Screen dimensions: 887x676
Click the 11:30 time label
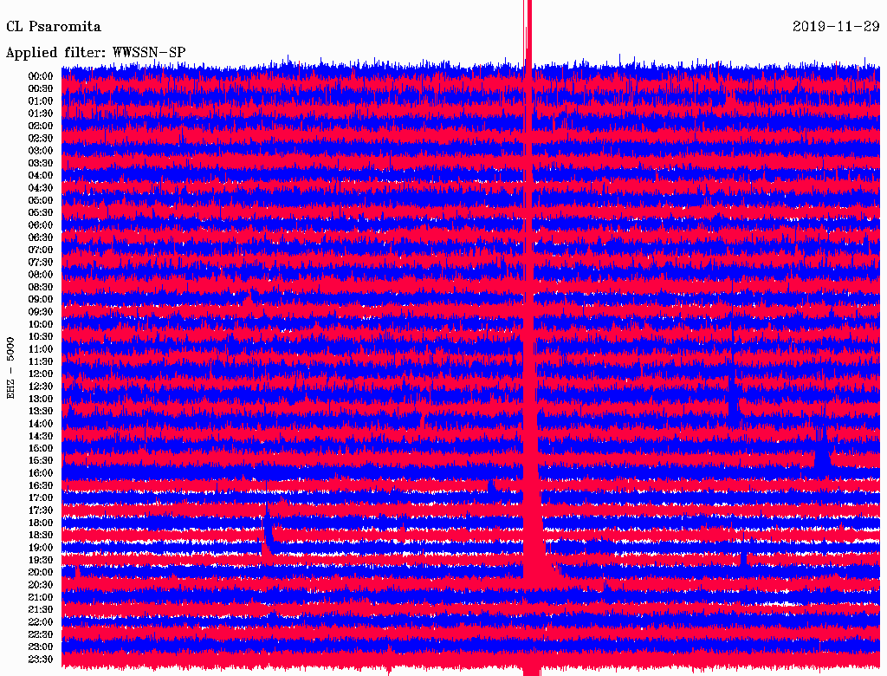pyautogui.click(x=41, y=361)
